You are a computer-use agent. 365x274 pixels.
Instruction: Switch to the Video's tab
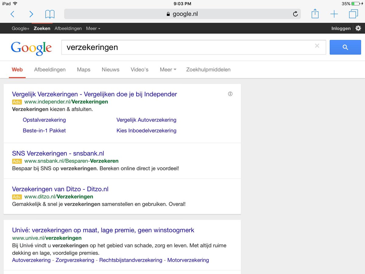(x=140, y=69)
